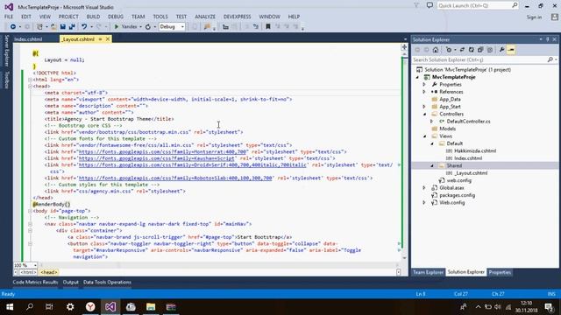Click the Pending Changes Filter icon
Screen dimensions: 561x315
(x=449, y=50)
